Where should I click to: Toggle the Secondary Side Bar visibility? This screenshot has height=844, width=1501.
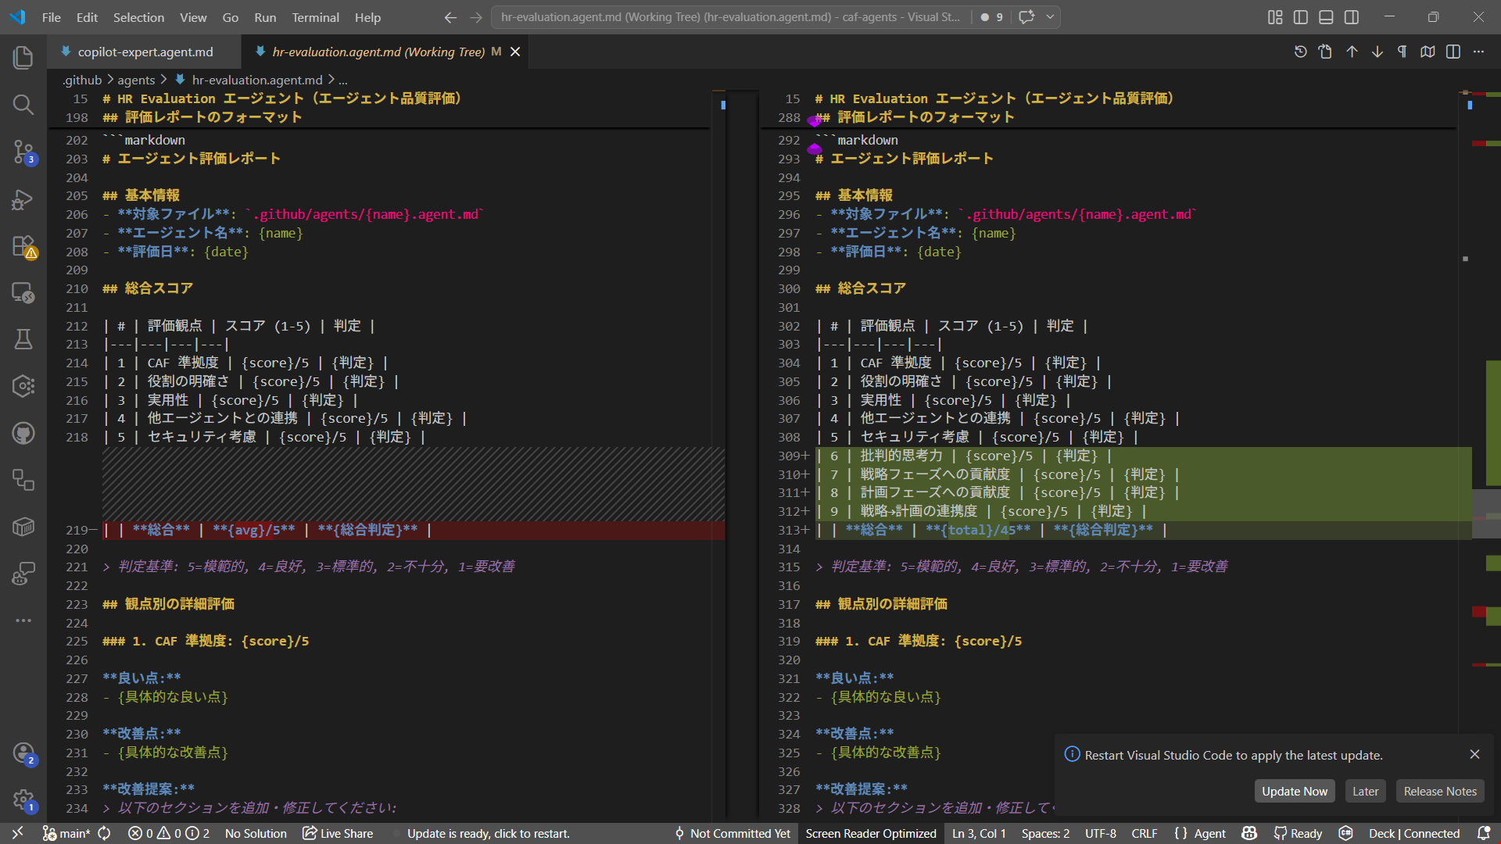point(1352,17)
